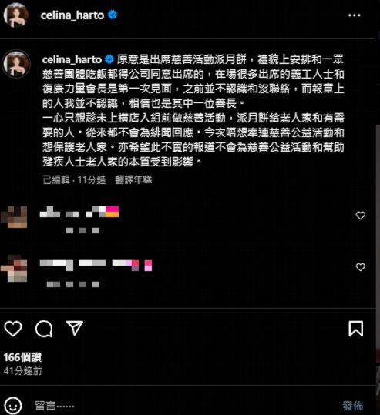Click the 發佈 post button
Viewport: 380px width, 415px height.
353,406
